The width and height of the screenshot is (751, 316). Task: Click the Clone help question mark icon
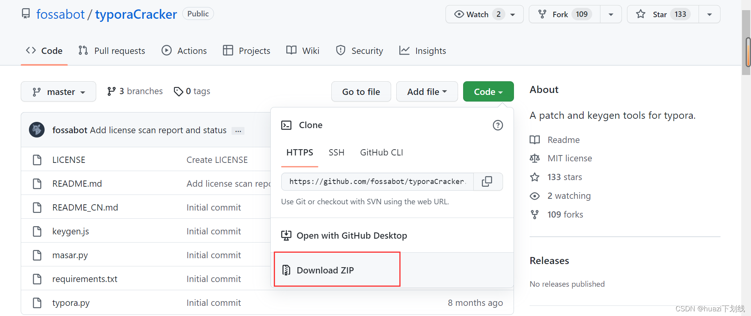(x=498, y=125)
